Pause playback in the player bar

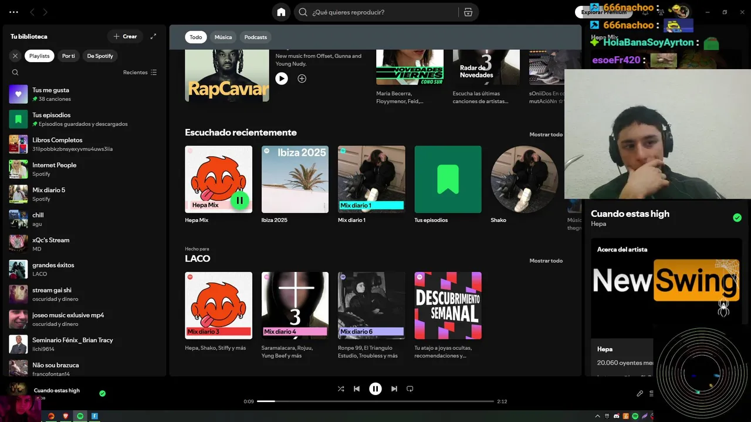375,389
